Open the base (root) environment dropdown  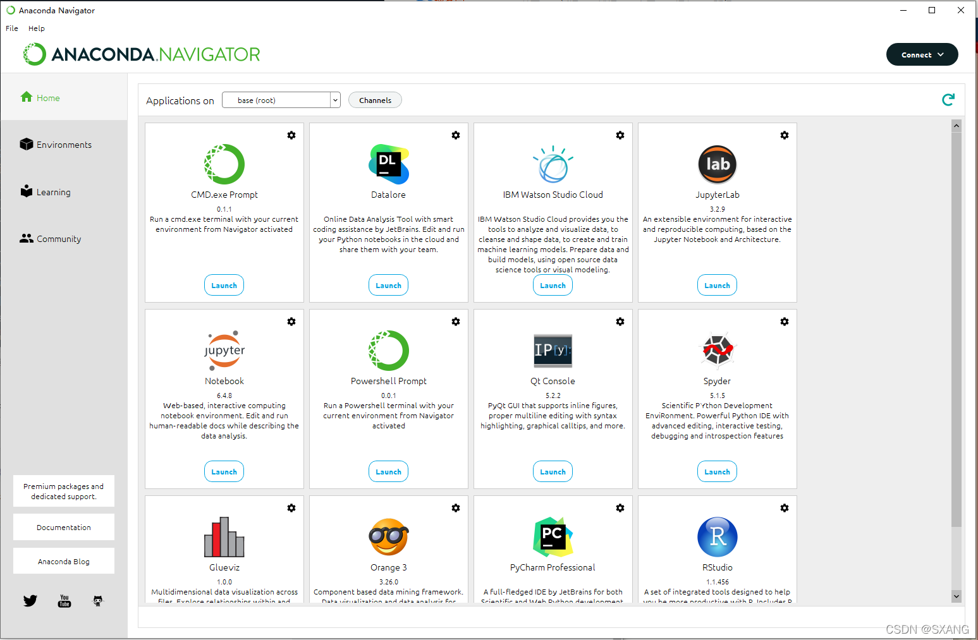tap(281, 100)
